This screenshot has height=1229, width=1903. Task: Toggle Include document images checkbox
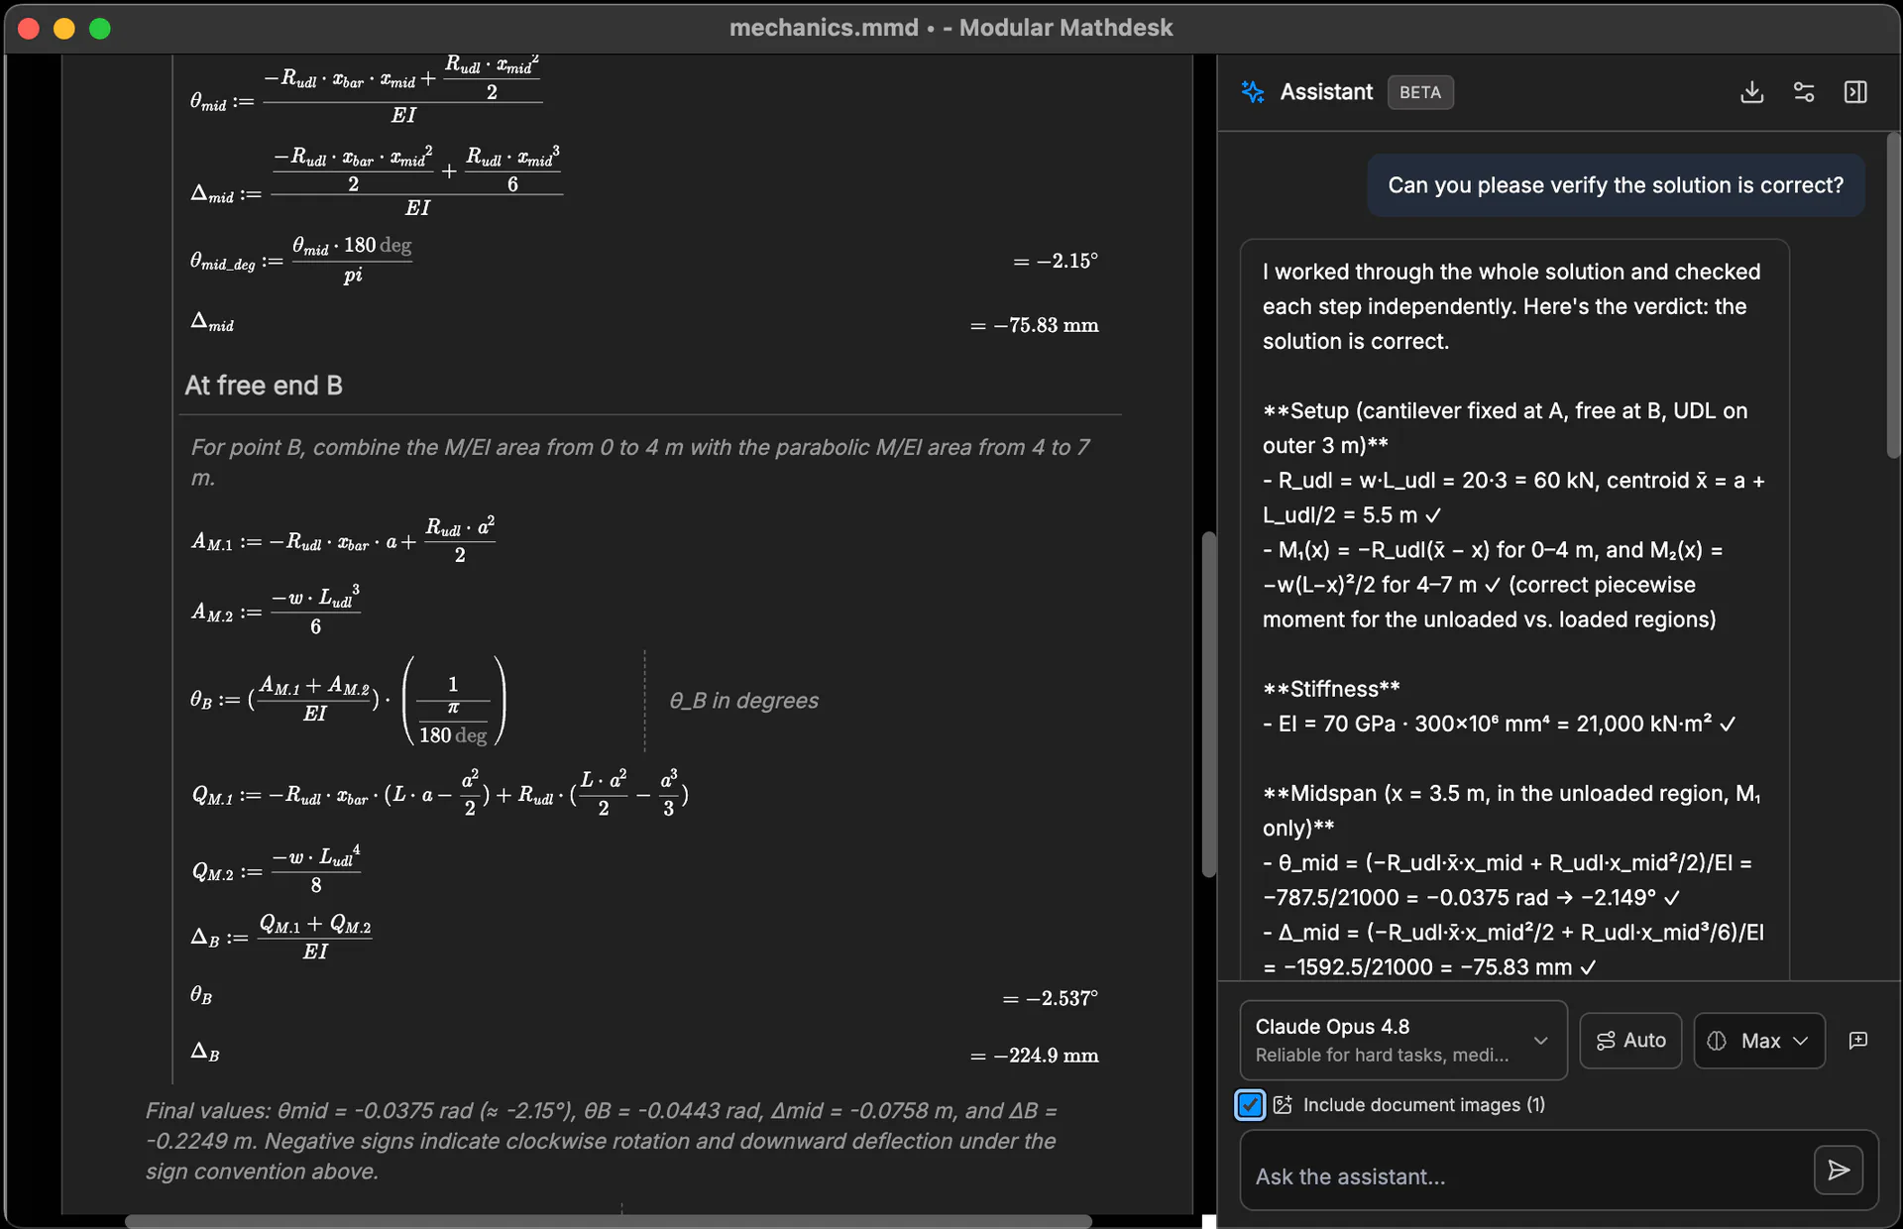pos(1250,1104)
